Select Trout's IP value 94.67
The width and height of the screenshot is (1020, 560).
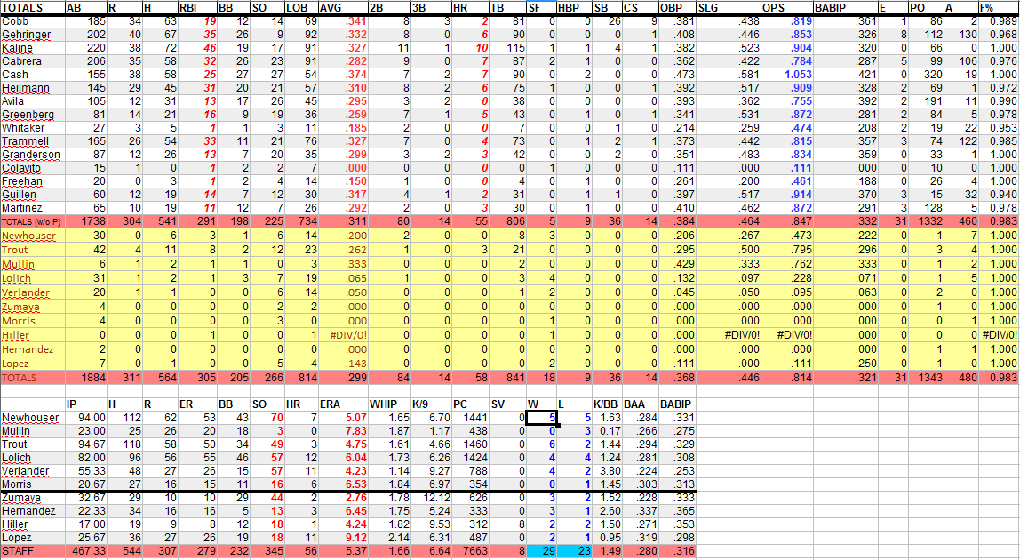click(86, 444)
